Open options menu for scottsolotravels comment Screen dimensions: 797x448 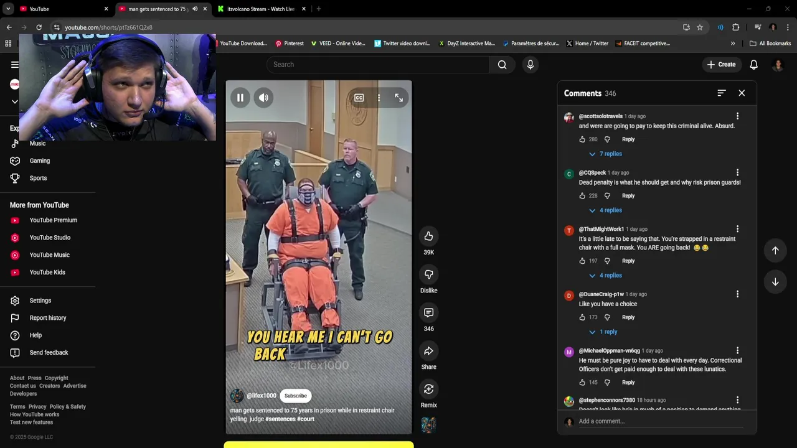[737, 116]
